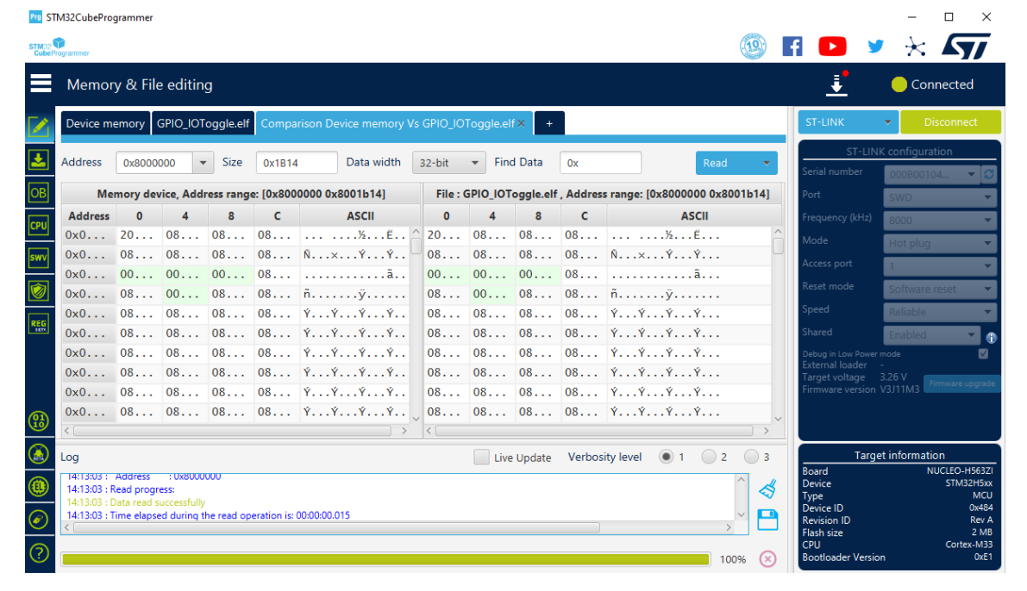1027x591 pixels.
Task: Open the Shared Enabled dropdown
Action: [932, 334]
